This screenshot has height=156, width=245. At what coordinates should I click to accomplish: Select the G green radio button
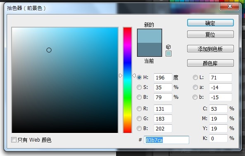139,119
